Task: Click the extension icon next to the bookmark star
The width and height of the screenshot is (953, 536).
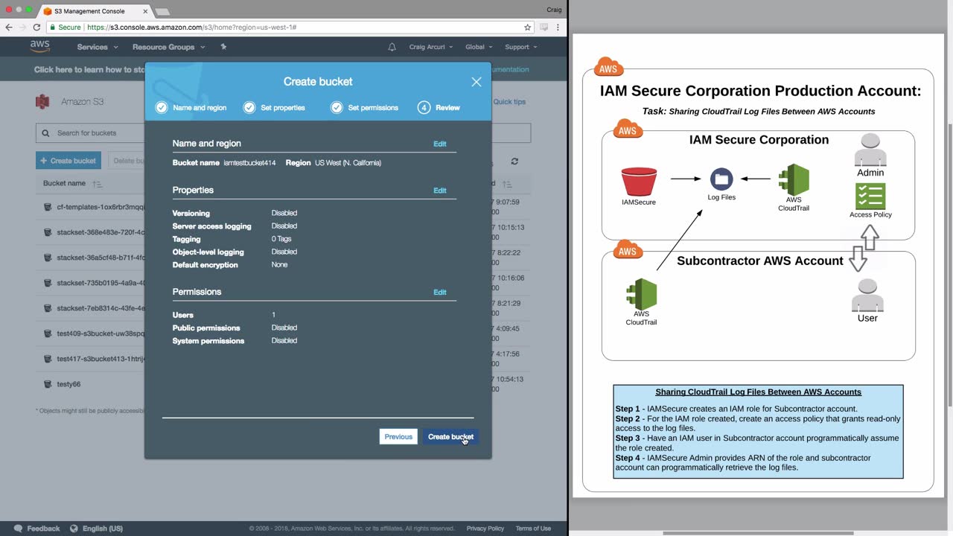Action: click(x=544, y=27)
